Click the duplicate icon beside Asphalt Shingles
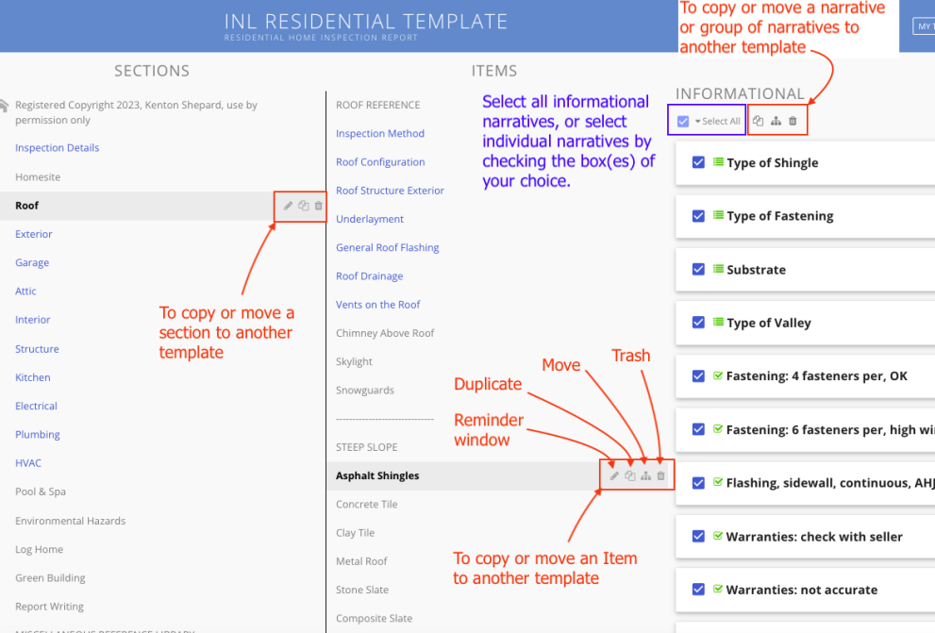This screenshot has width=935, height=633. point(629,475)
